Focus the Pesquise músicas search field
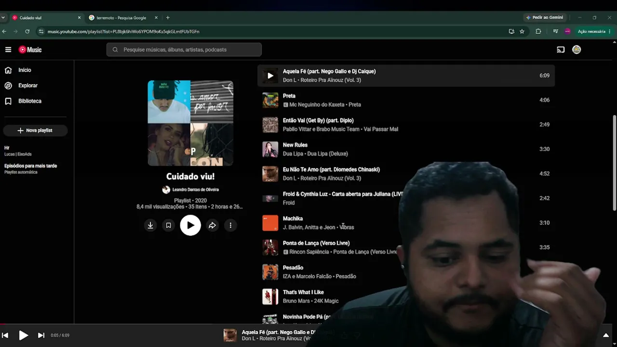Viewport: 617px width, 347px height. 184,50
